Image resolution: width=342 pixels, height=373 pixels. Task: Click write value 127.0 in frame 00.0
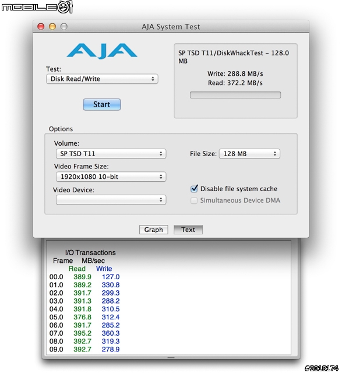(x=111, y=277)
